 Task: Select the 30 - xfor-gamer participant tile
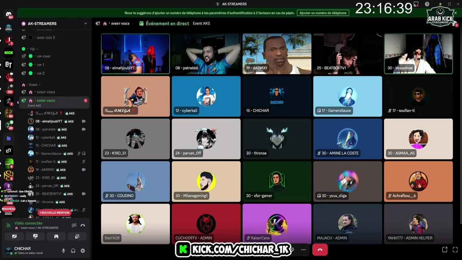tap(277, 182)
